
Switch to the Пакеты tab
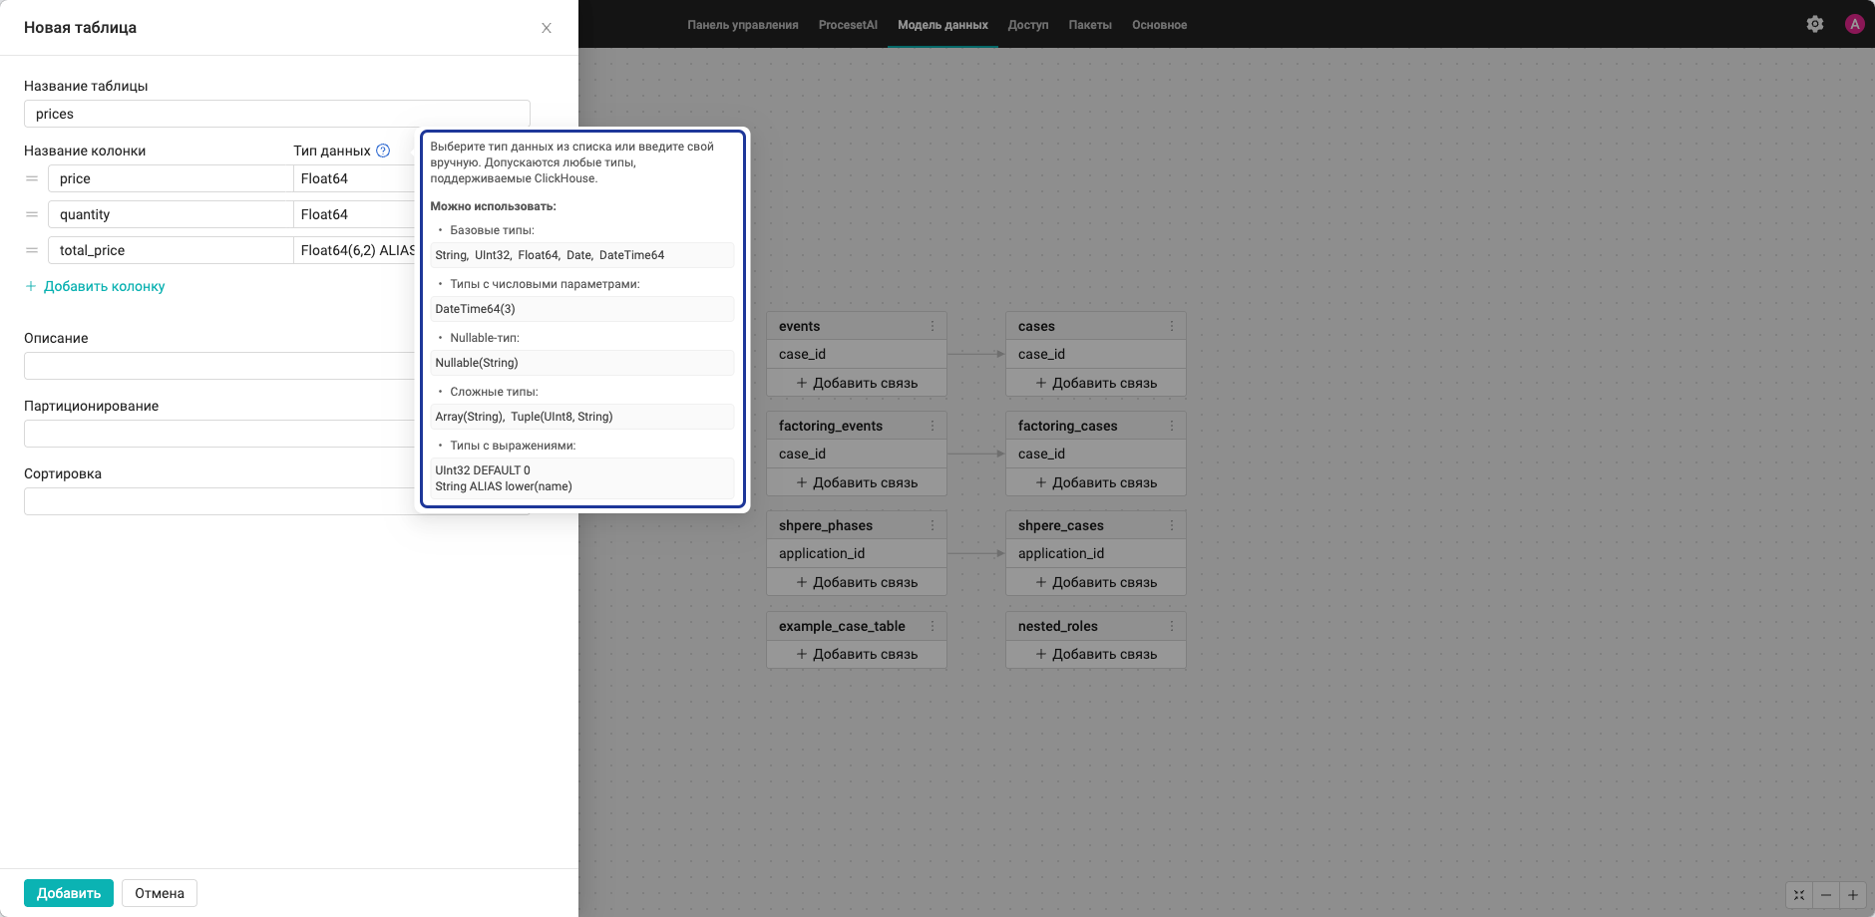[x=1090, y=25]
